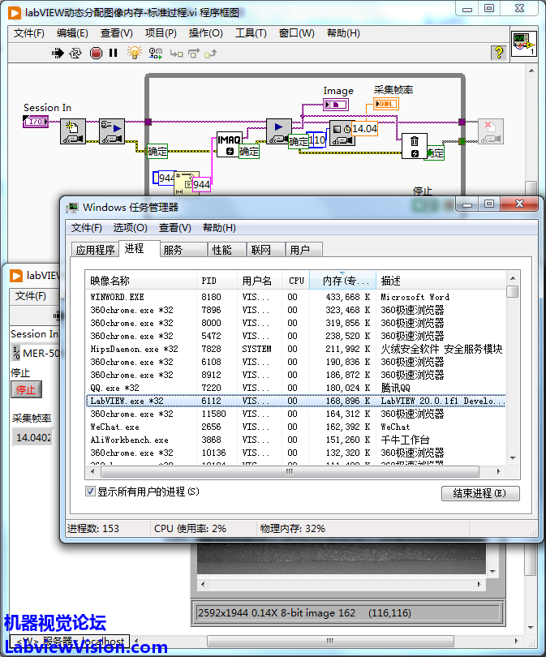546x657 pixels.
Task: Pause execution with the pause icon
Action: pos(113,53)
